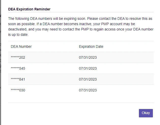Click expiration date for DEA ending 545
This screenshot has width=160, height=125.
coord(88,68)
